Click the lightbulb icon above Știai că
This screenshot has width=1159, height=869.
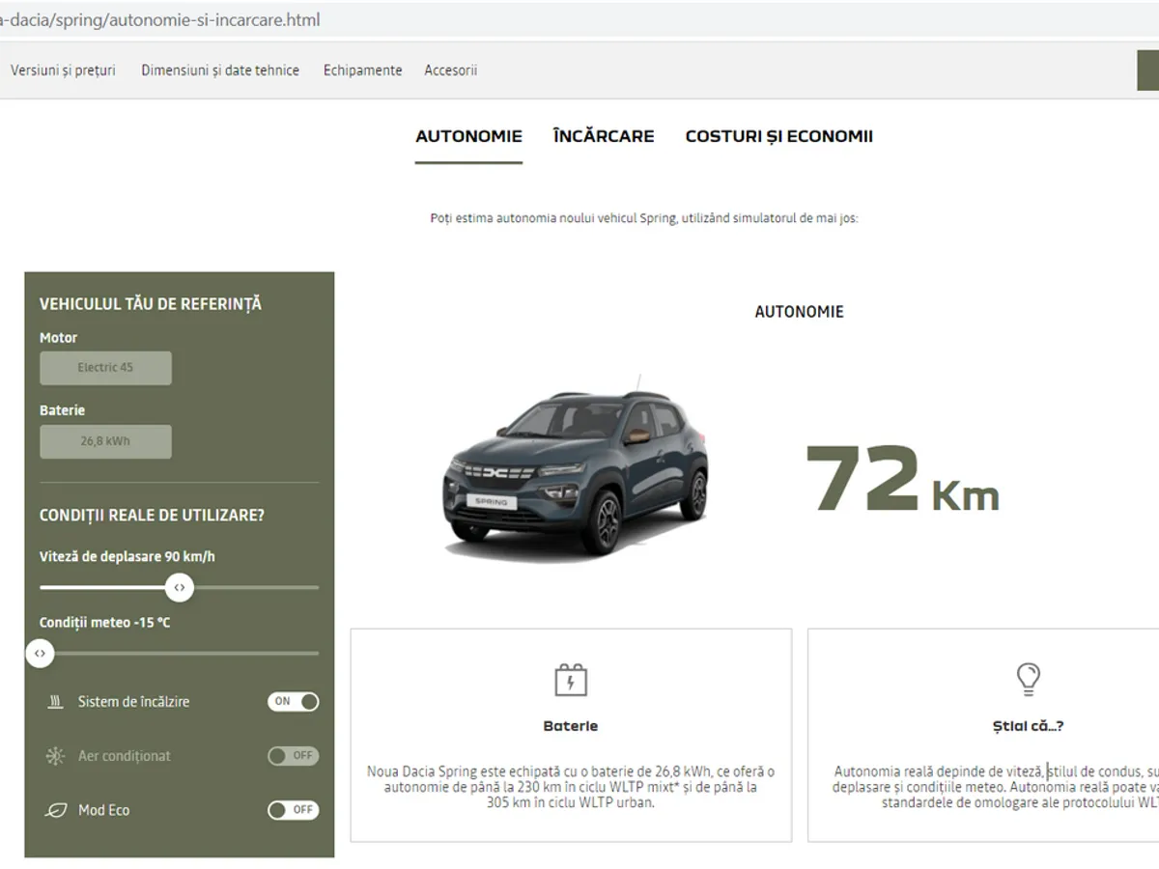[x=1028, y=680]
